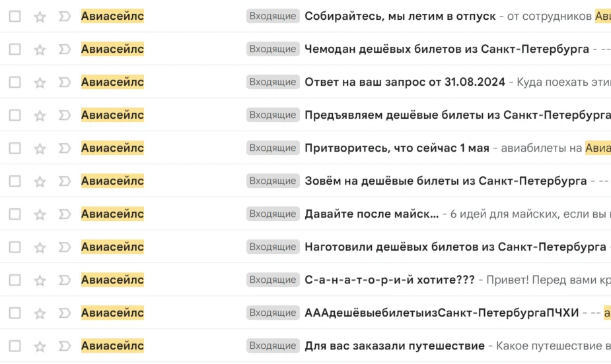The image size is (611, 364).
Task: Check the "Наготовили дешёвых билетов" email checkbox
Action: pyautogui.click(x=15, y=247)
